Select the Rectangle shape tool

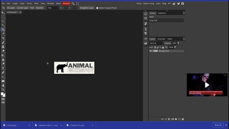[x=3, y=81]
